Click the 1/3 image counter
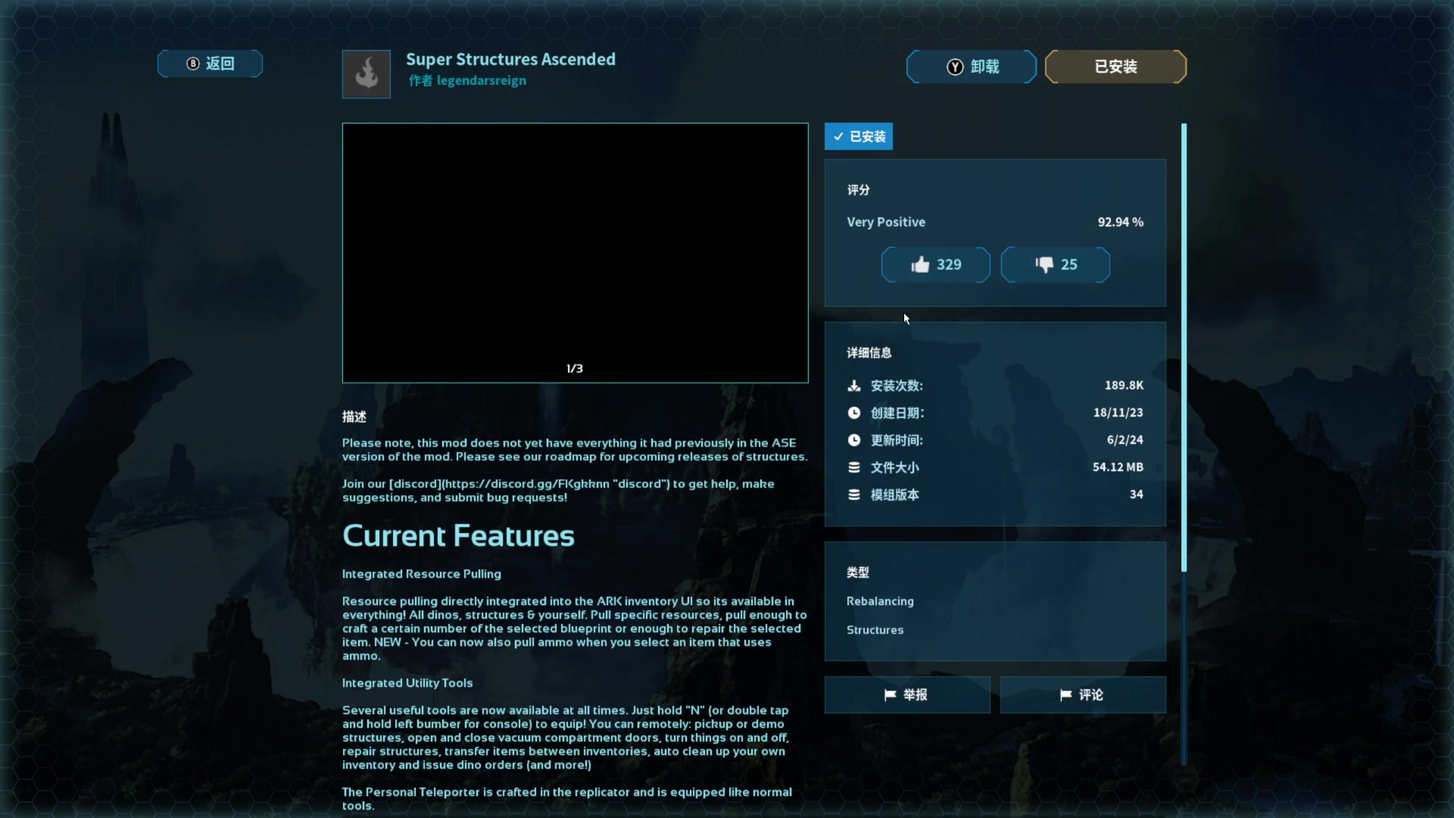 (x=575, y=369)
